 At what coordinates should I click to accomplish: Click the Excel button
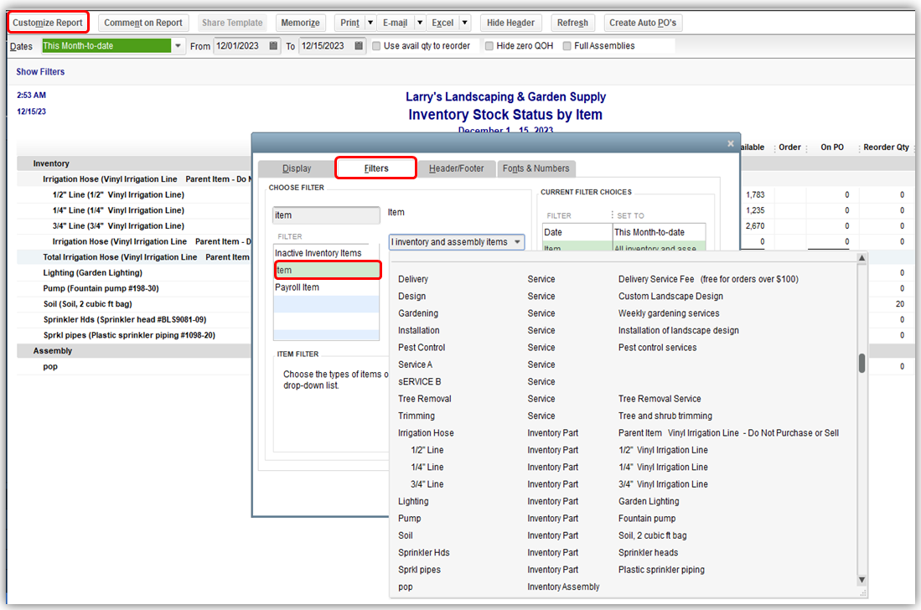pyautogui.click(x=442, y=23)
